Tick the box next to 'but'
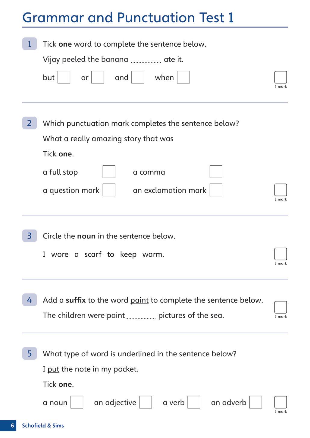 pyautogui.click(x=64, y=77)
